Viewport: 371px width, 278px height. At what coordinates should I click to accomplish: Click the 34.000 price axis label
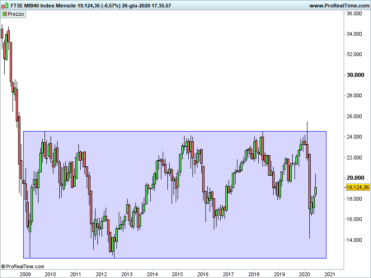pyautogui.click(x=354, y=34)
